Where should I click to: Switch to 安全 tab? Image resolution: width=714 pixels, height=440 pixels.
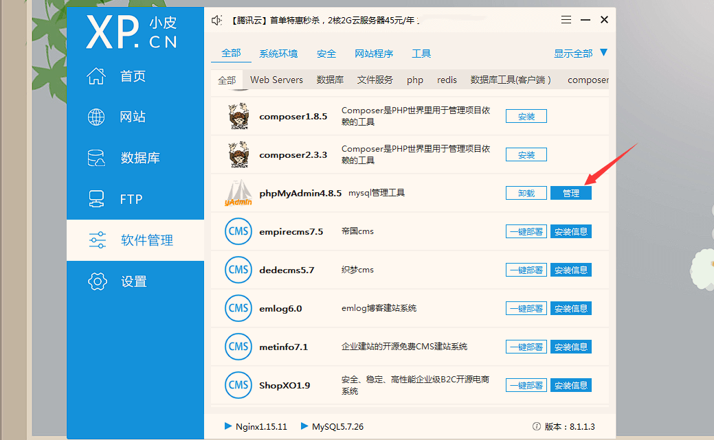coord(326,54)
